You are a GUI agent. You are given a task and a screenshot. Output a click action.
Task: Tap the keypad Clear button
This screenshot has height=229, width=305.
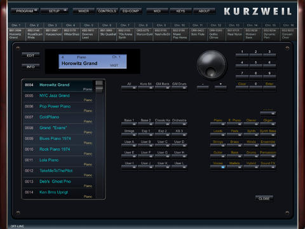pos(242,87)
